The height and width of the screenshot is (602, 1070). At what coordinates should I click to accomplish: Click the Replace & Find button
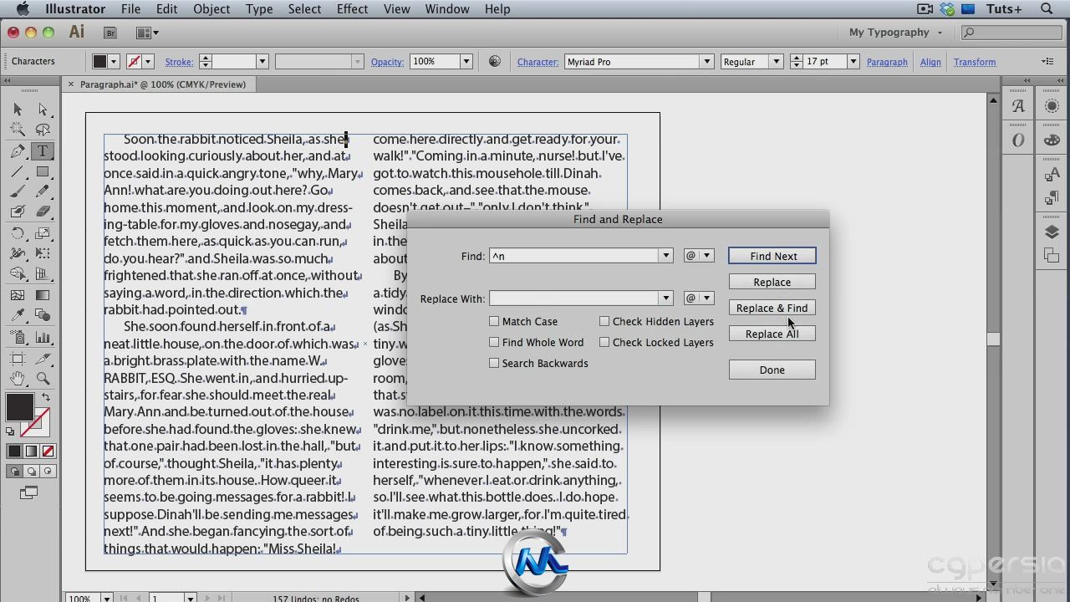(x=772, y=308)
